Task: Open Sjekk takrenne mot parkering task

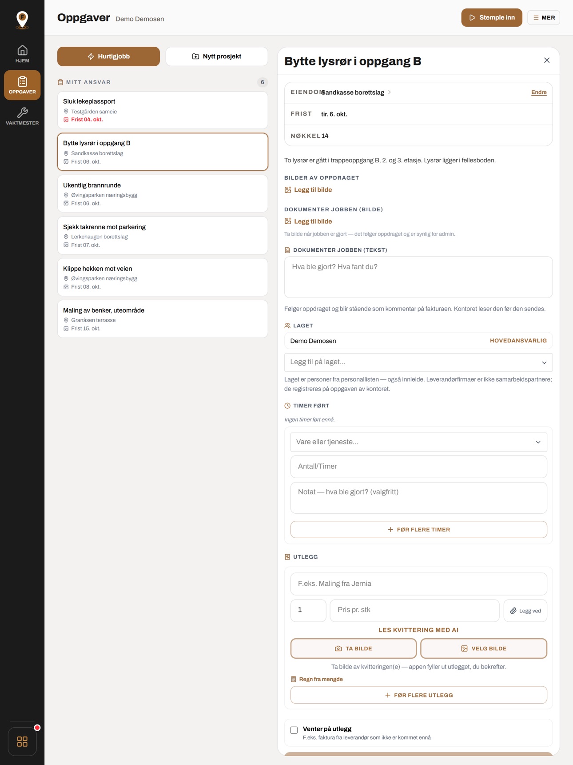Action: coord(163,235)
